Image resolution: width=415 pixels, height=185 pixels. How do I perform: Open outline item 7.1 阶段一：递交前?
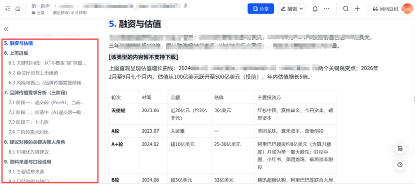tap(46, 102)
